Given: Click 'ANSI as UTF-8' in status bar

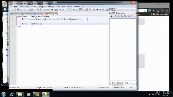Looking at the screenshot, I should (x=119, y=88).
